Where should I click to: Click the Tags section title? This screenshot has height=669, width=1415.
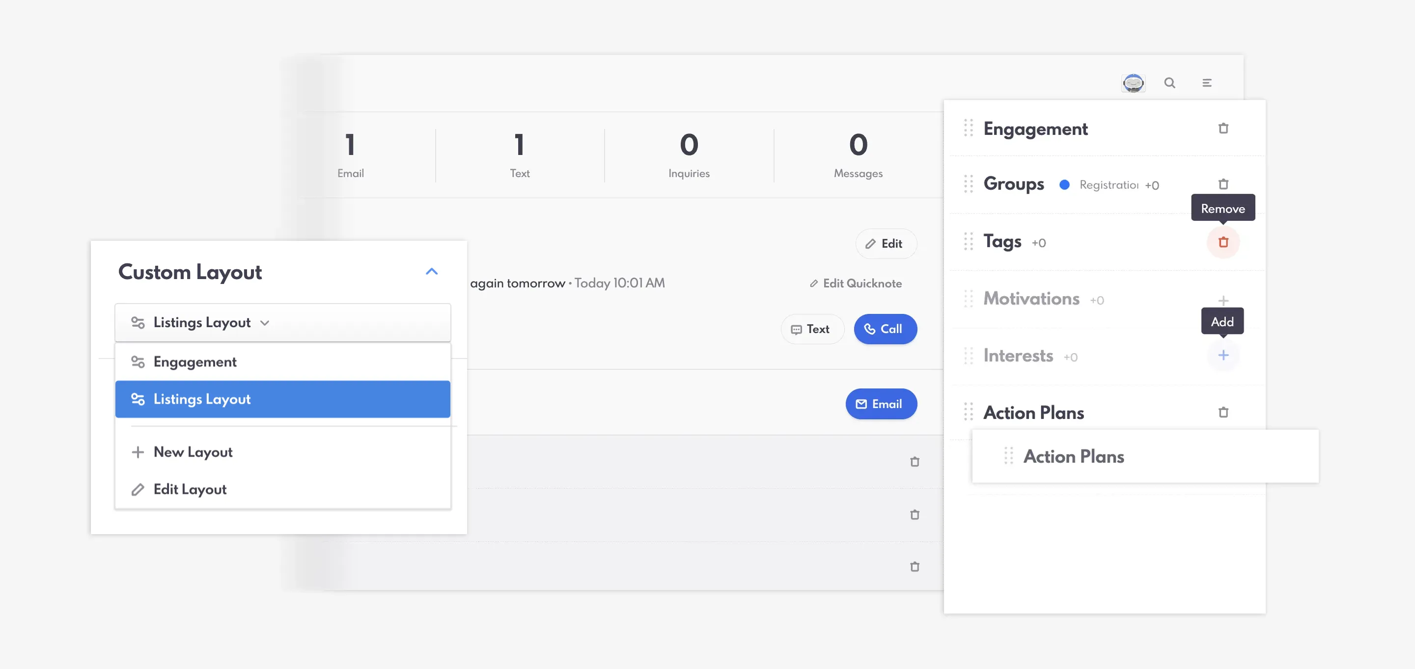[1002, 241]
